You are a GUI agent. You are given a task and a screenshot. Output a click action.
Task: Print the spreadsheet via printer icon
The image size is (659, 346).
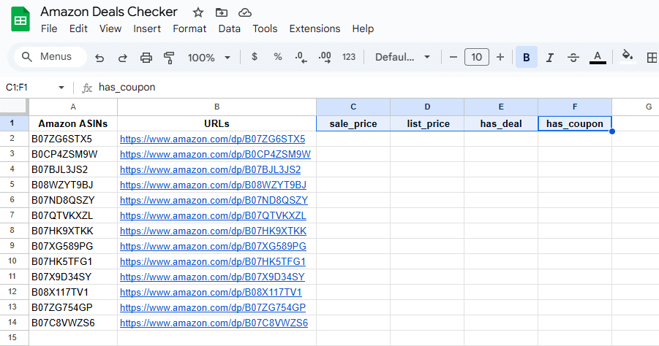146,57
